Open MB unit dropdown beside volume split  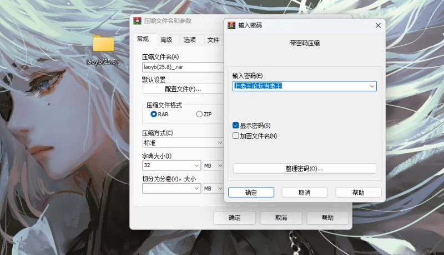pos(213,189)
